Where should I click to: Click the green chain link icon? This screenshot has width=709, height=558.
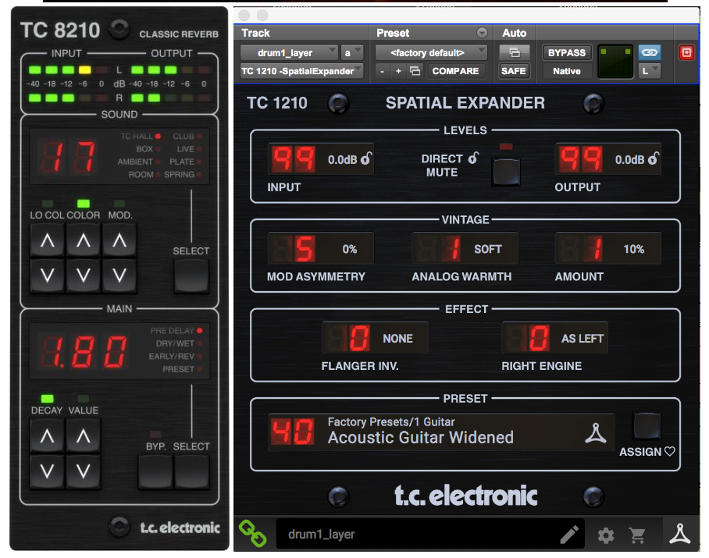point(253,534)
